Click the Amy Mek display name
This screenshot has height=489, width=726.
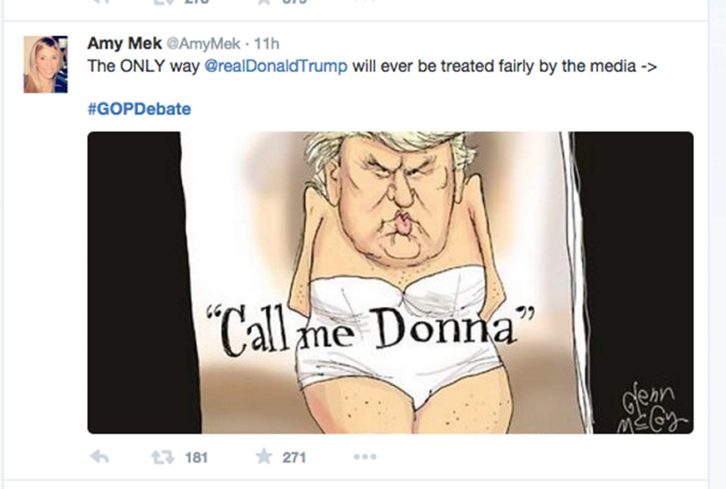point(124,44)
